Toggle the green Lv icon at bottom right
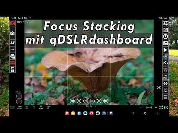Viewport: 178px width, 133px height. pyautogui.click(x=166, y=108)
